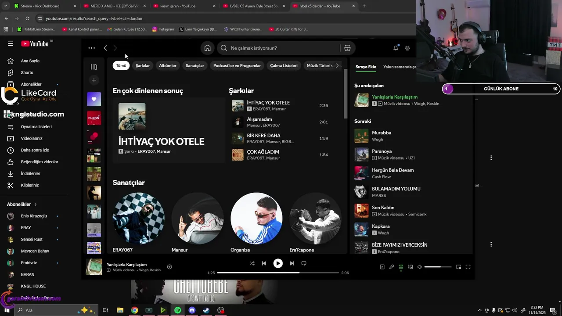The width and height of the screenshot is (562, 316).
Task: Open Enis Kirazoglu subscription channel
Action: (33, 216)
